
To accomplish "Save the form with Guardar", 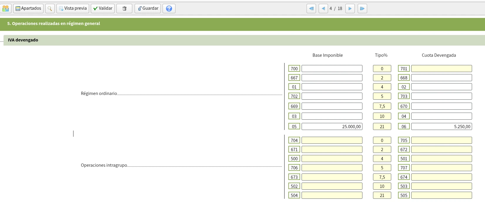I will tap(148, 9).
